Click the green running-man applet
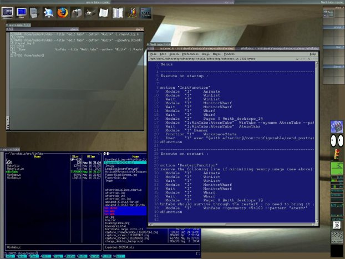 [337, 169]
